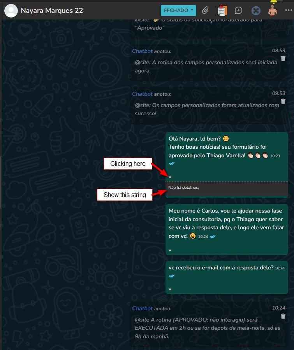The width and height of the screenshot is (294, 350).
Task: Click the paperclip attachment icon
Action: point(205,11)
